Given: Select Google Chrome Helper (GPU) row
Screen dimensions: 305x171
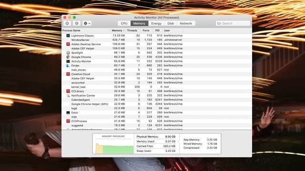Looking at the screenshot, I should coord(157,104).
